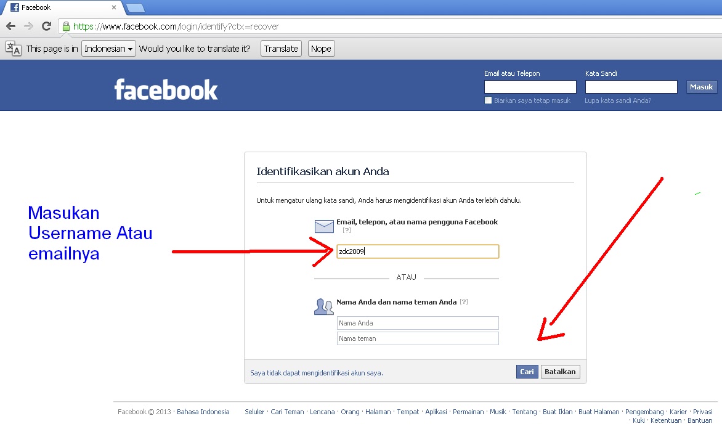Click the "Nama Anda" input field
The image size is (722, 429).
coord(418,323)
